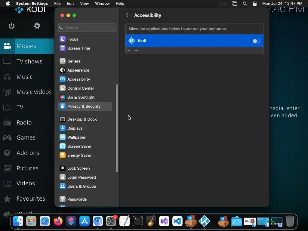The image size is (308, 231).
Task: Click the Search field in System Settings
Action: pos(87,28)
